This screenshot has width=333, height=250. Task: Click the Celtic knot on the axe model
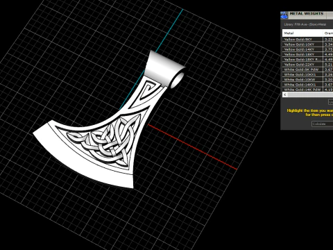[104, 140]
